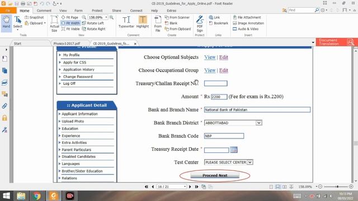The image size is (358, 201).
Task: Choose Fit Visible view
Action: point(70,29)
